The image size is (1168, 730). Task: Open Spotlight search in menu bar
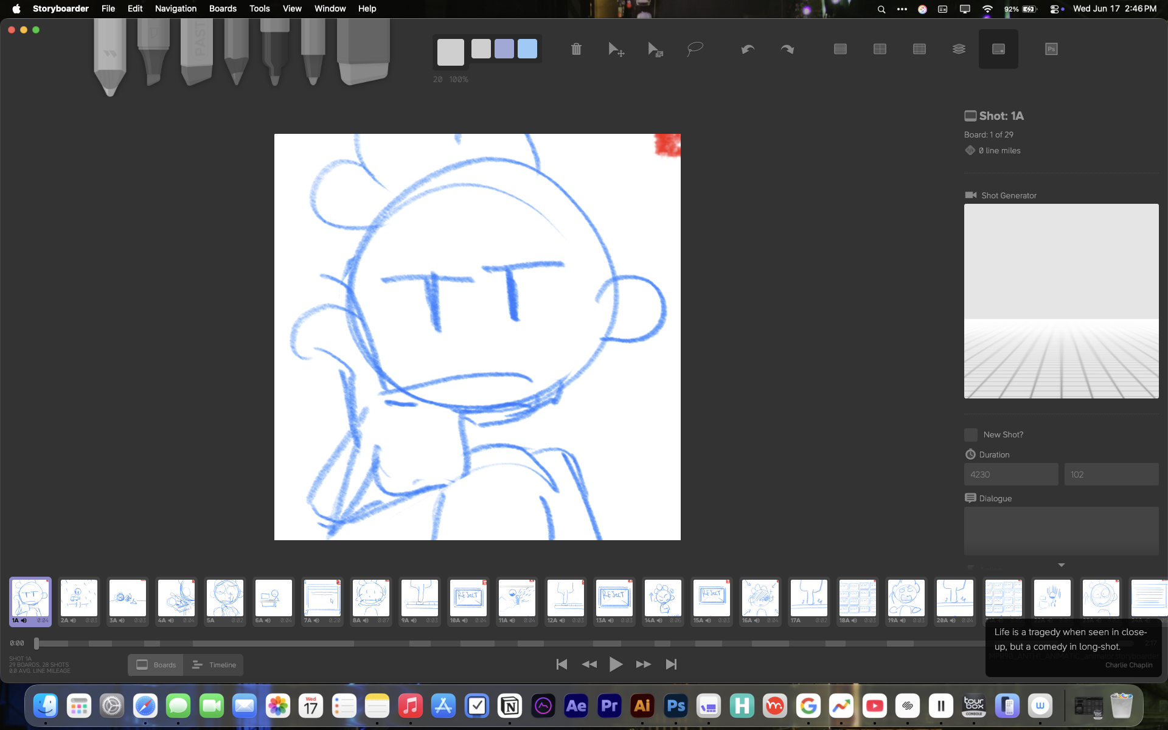pyautogui.click(x=881, y=9)
